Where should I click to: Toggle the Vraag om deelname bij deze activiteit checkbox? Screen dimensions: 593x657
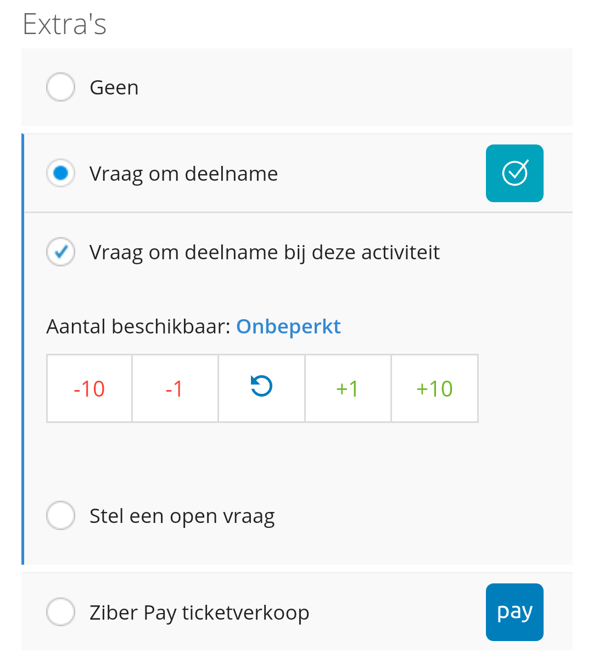pos(61,252)
